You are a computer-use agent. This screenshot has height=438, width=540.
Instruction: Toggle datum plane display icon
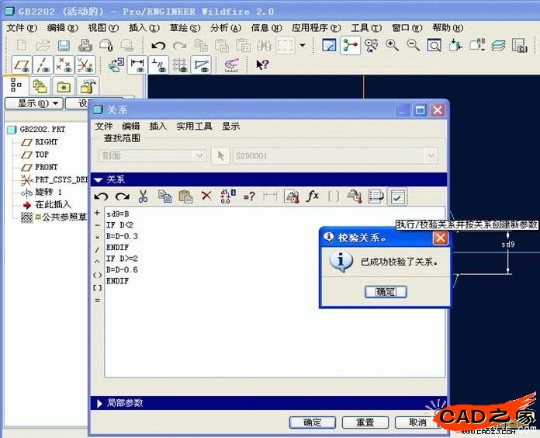[x=22, y=65]
